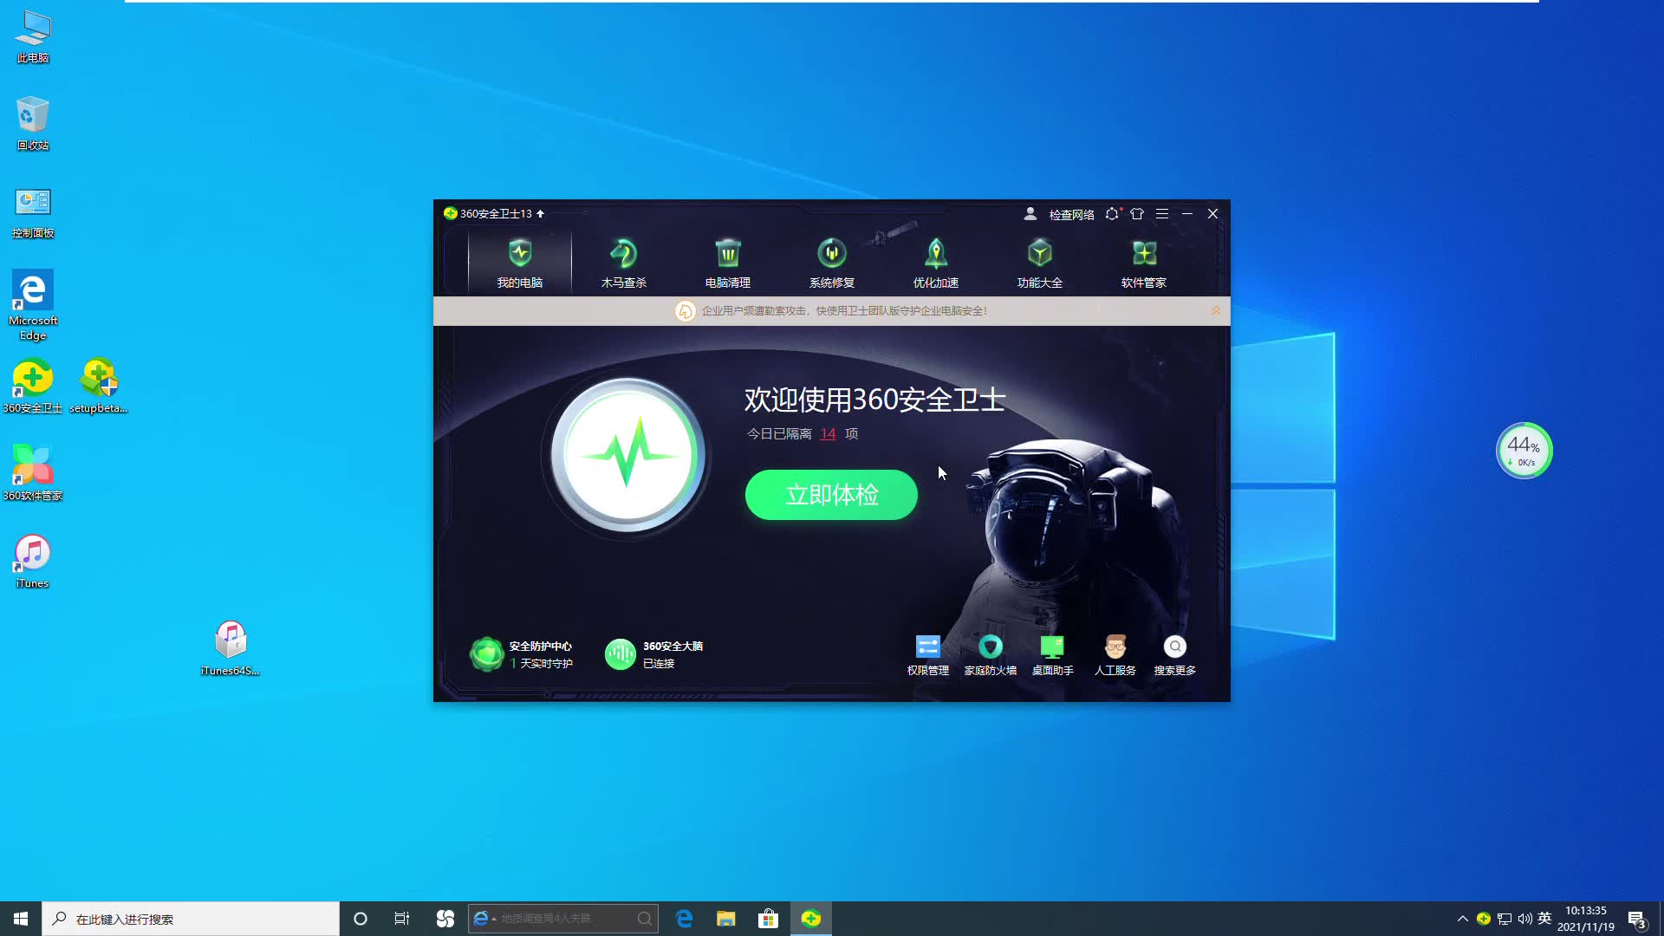The image size is (1664, 936).
Task: Click the big heartbeat health-check circle
Action: pos(627,454)
